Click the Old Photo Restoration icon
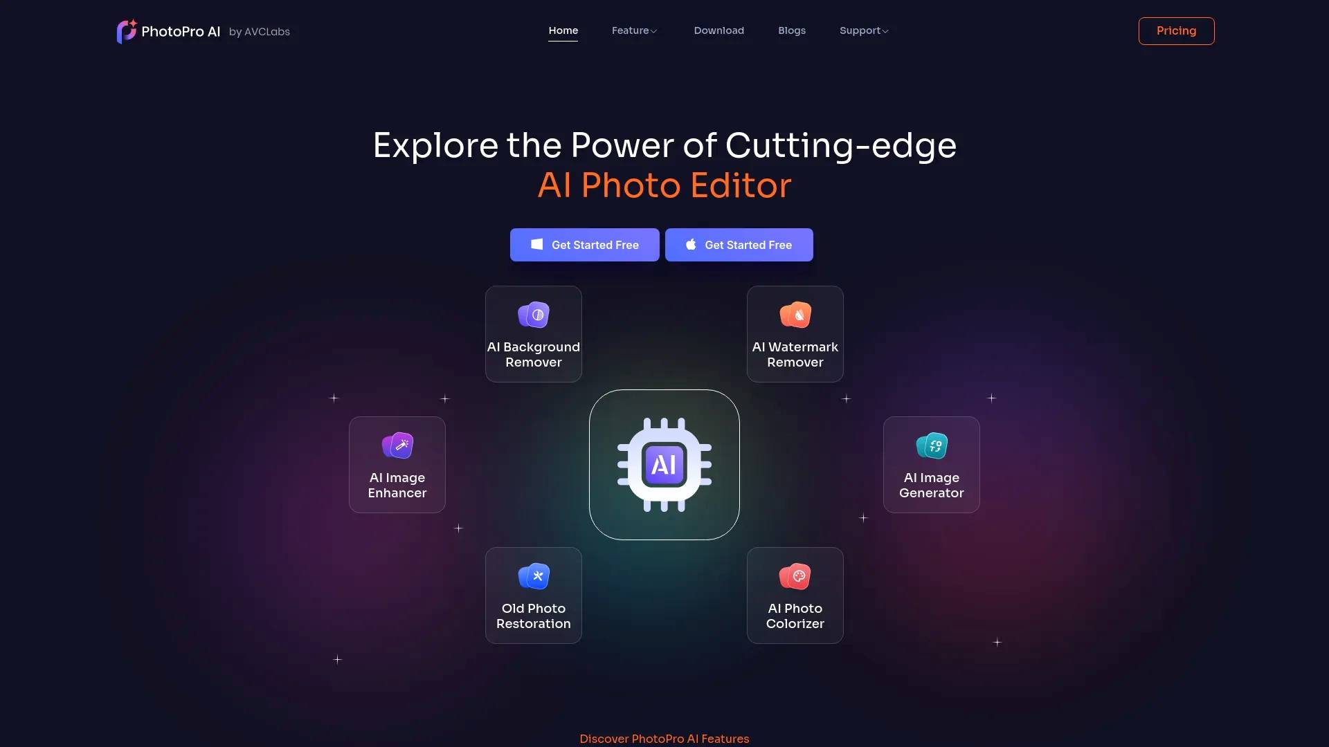 click(x=533, y=575)
